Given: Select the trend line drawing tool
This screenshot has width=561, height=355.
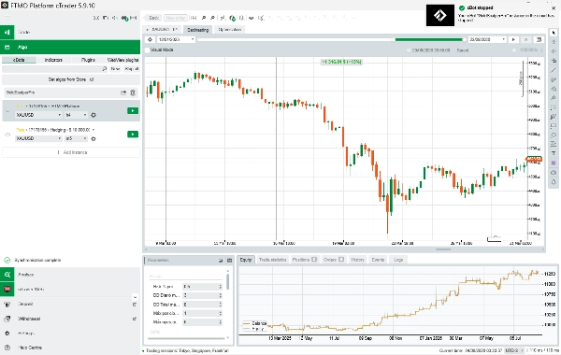Looking at the screenshot, I should pos(554,70).
